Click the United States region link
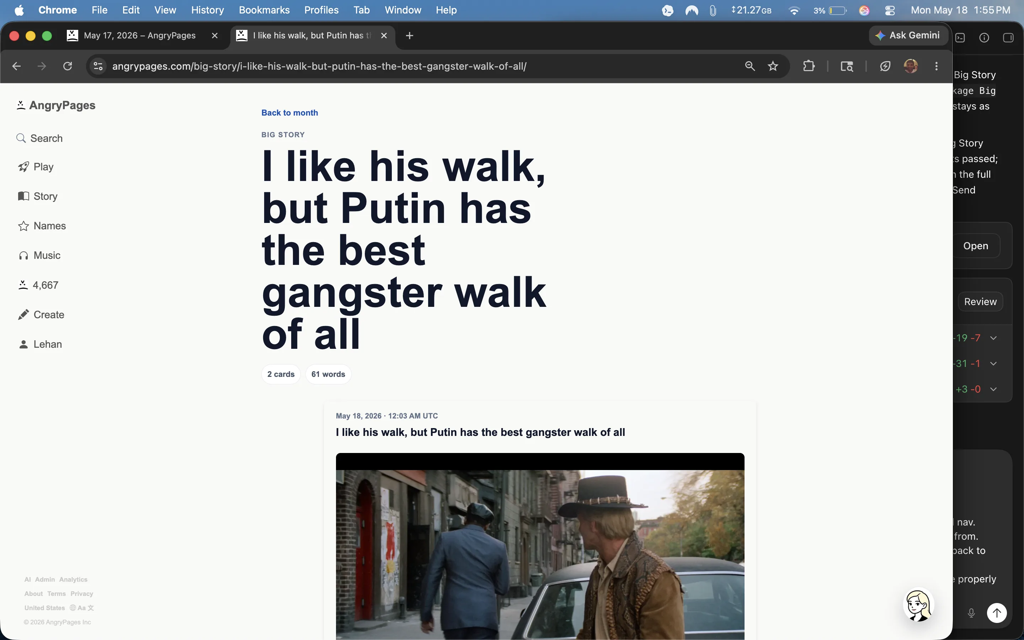 [x=44, y=608]
